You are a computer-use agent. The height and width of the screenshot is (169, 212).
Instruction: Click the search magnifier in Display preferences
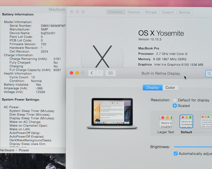tap(209, 74)
